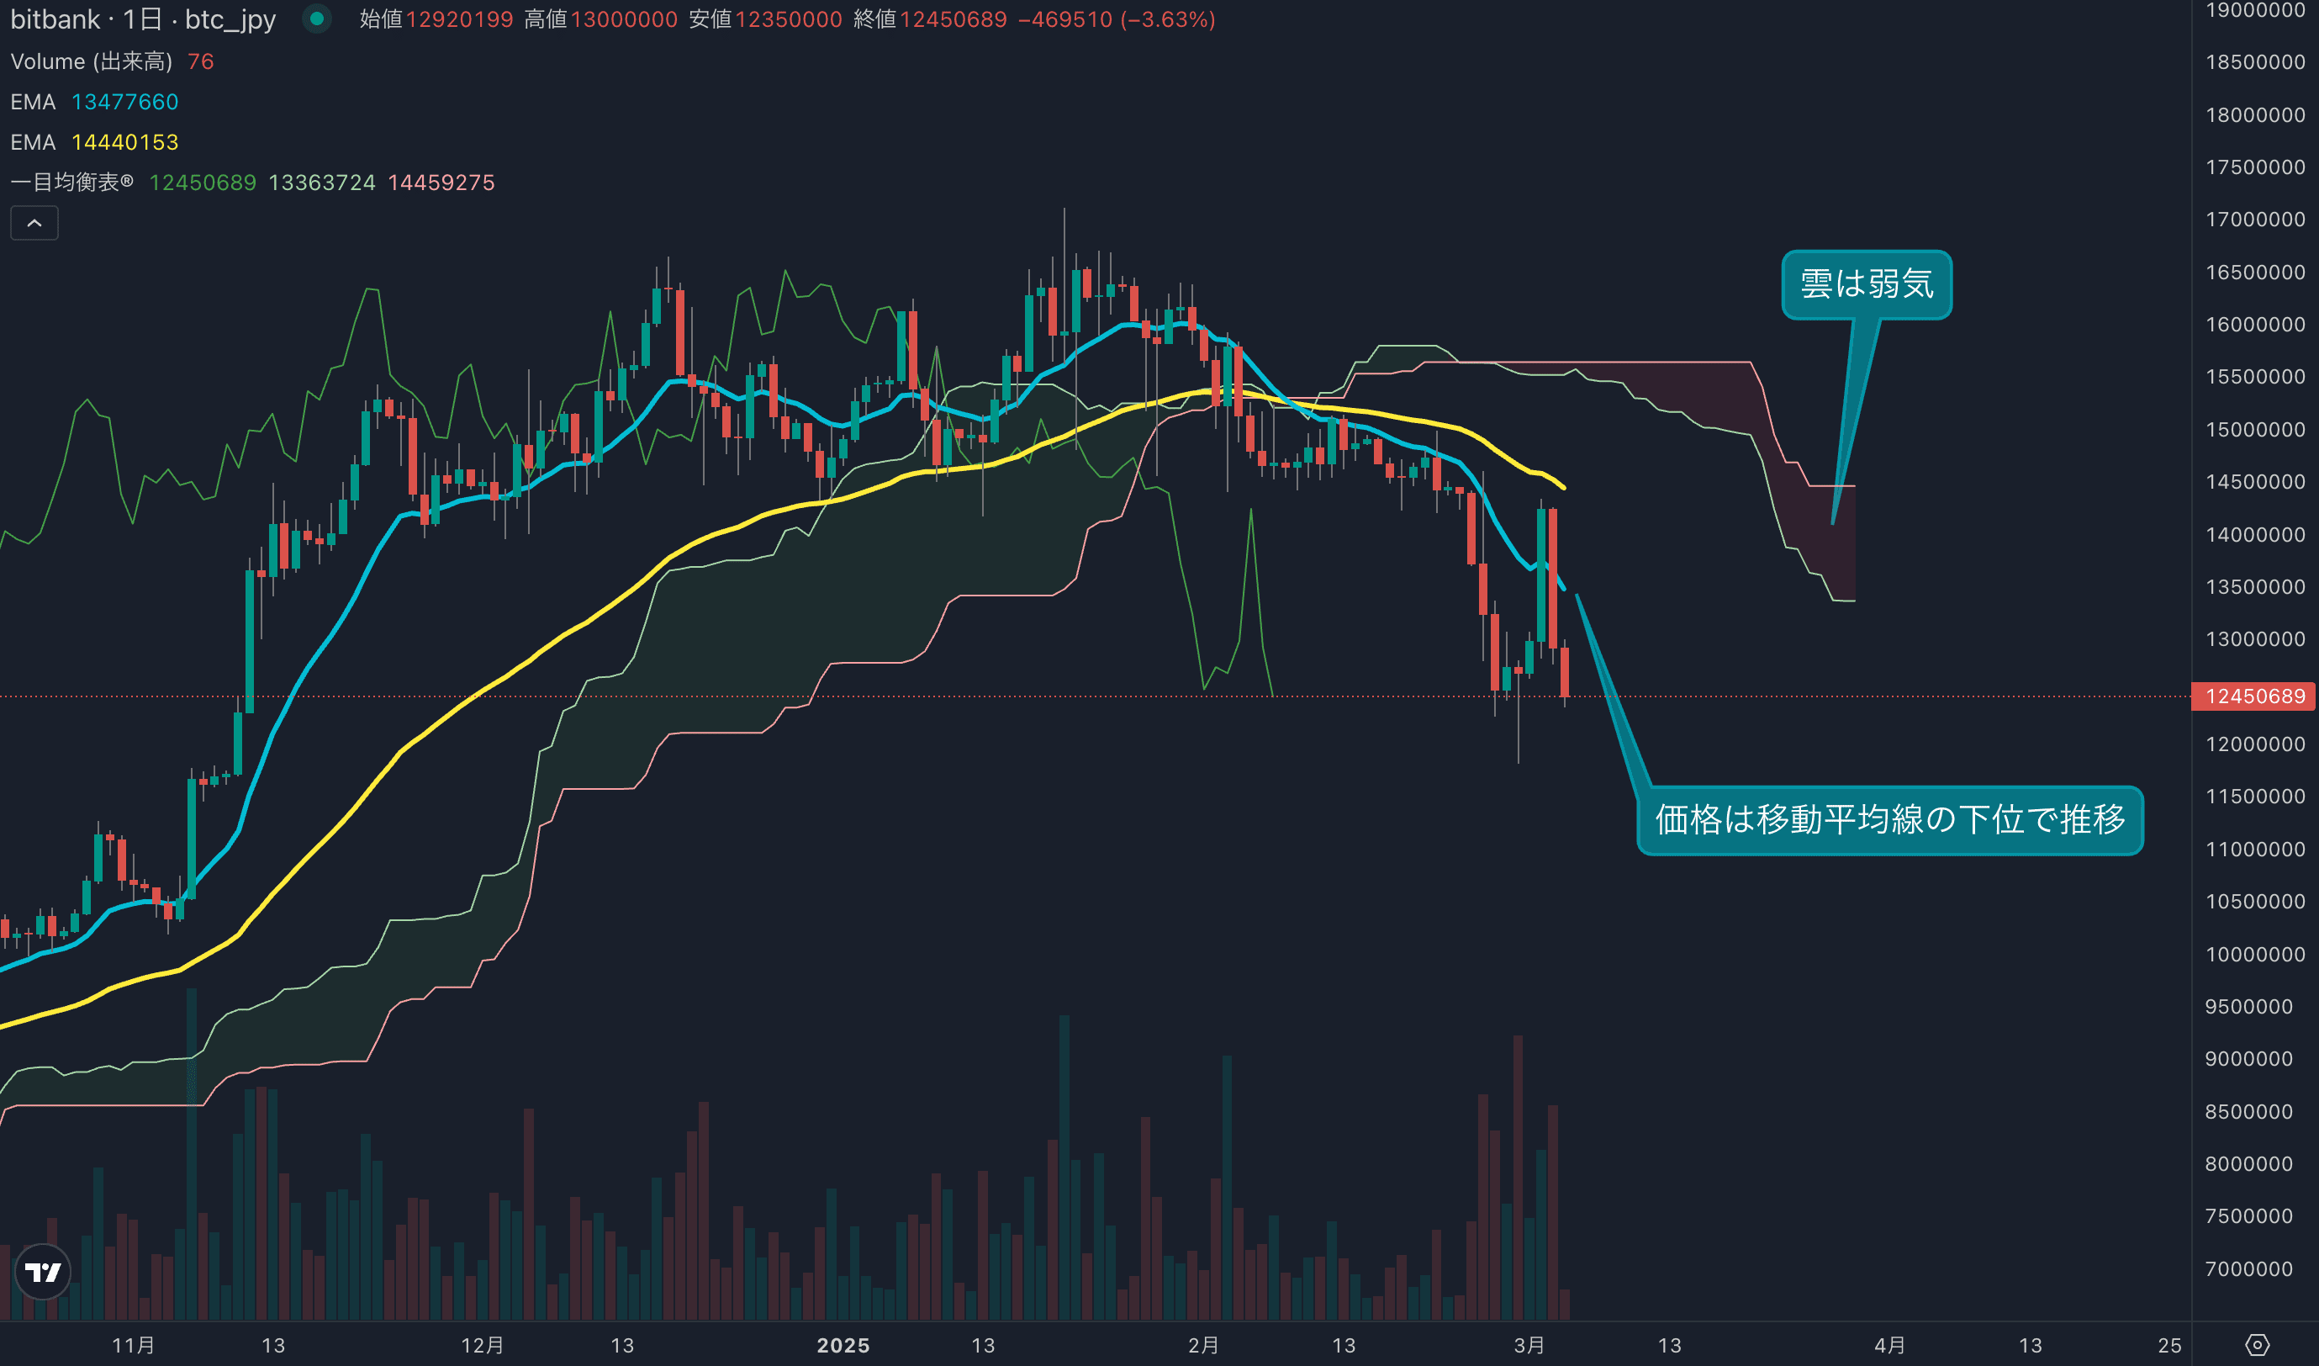Select the 雲は弱気 callout annotation

(1867, 284)
